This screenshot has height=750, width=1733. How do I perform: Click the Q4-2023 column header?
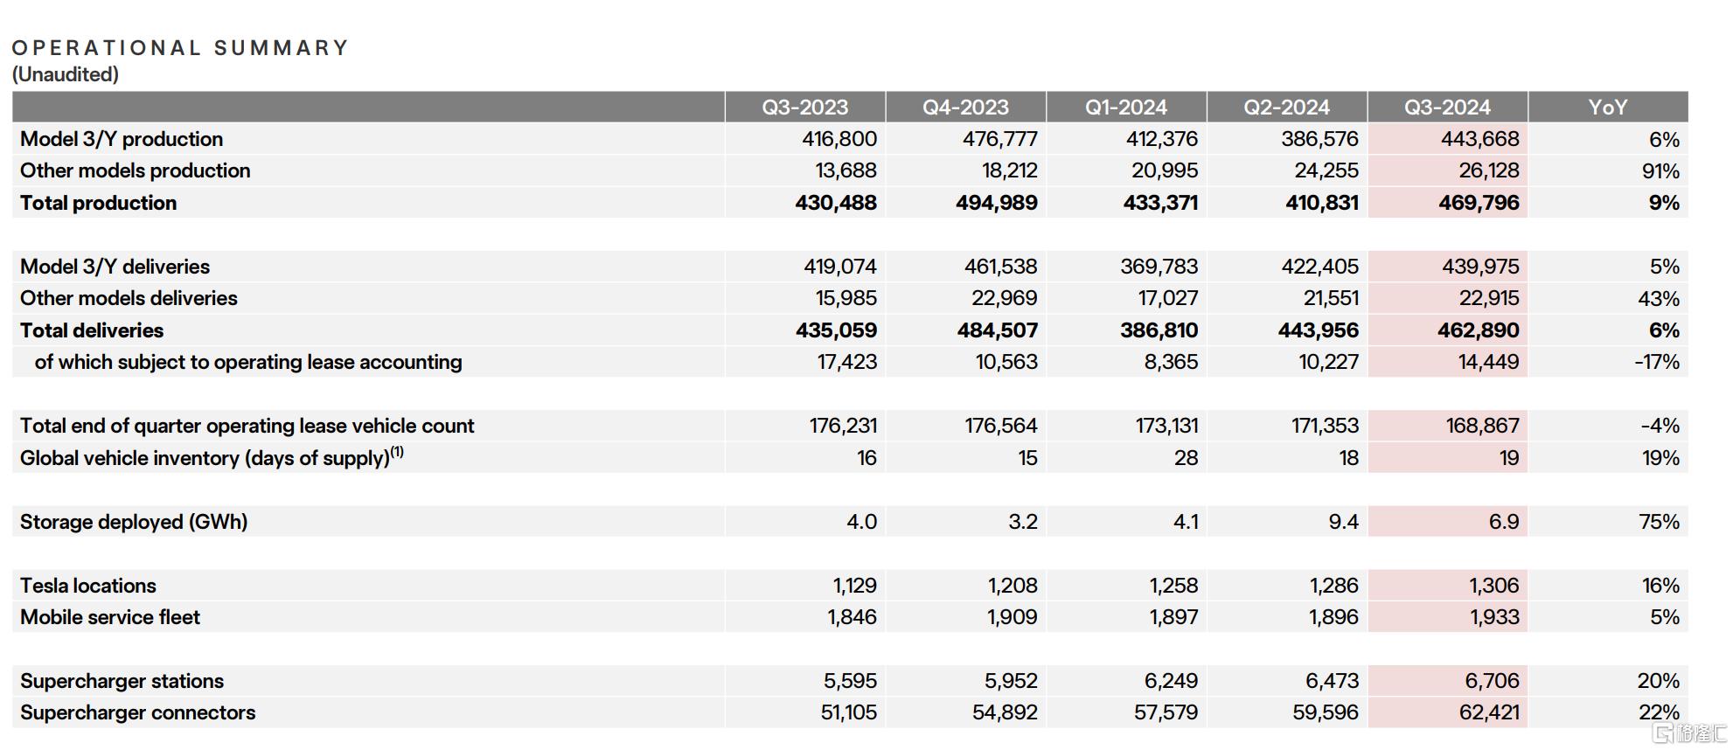tap(965, 107)
